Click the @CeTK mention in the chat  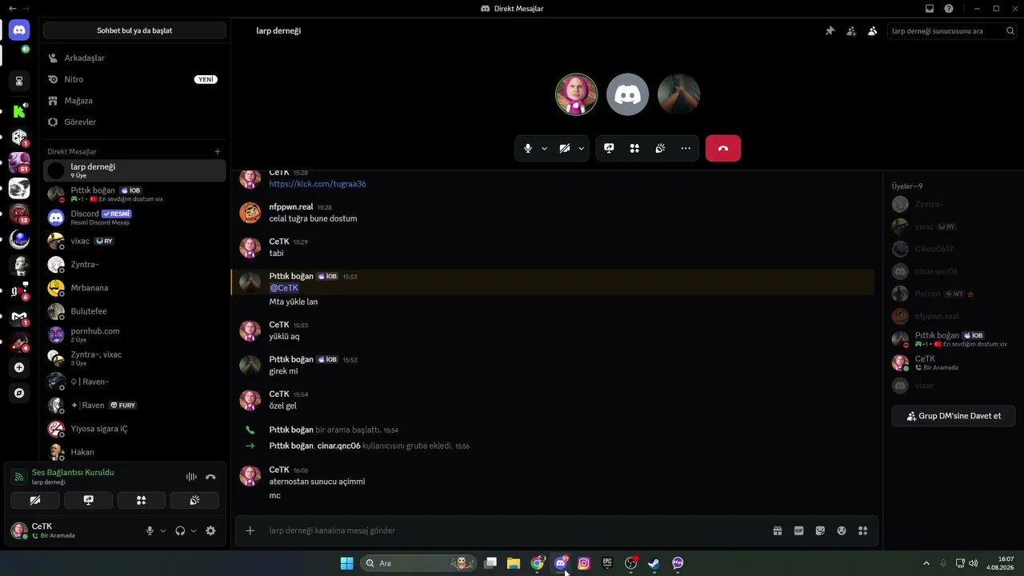284,288
